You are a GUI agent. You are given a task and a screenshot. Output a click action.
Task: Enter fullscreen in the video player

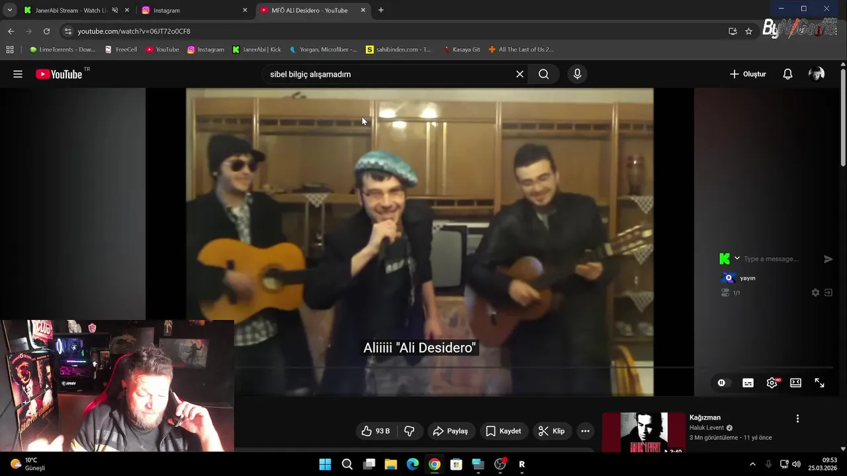click(819, 383)
